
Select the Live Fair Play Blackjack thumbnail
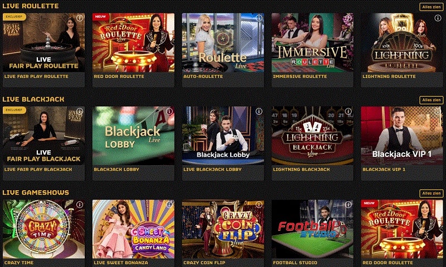coord(43,136)
